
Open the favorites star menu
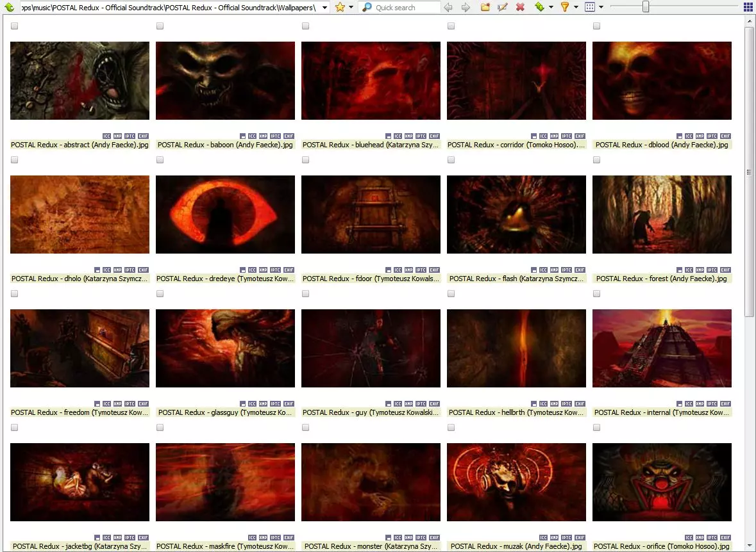click(x=340, y=7)
